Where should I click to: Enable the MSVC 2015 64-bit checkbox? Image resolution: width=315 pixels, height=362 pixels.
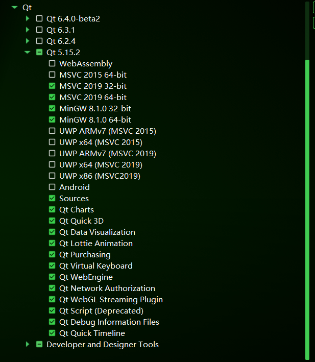point(52,75)
